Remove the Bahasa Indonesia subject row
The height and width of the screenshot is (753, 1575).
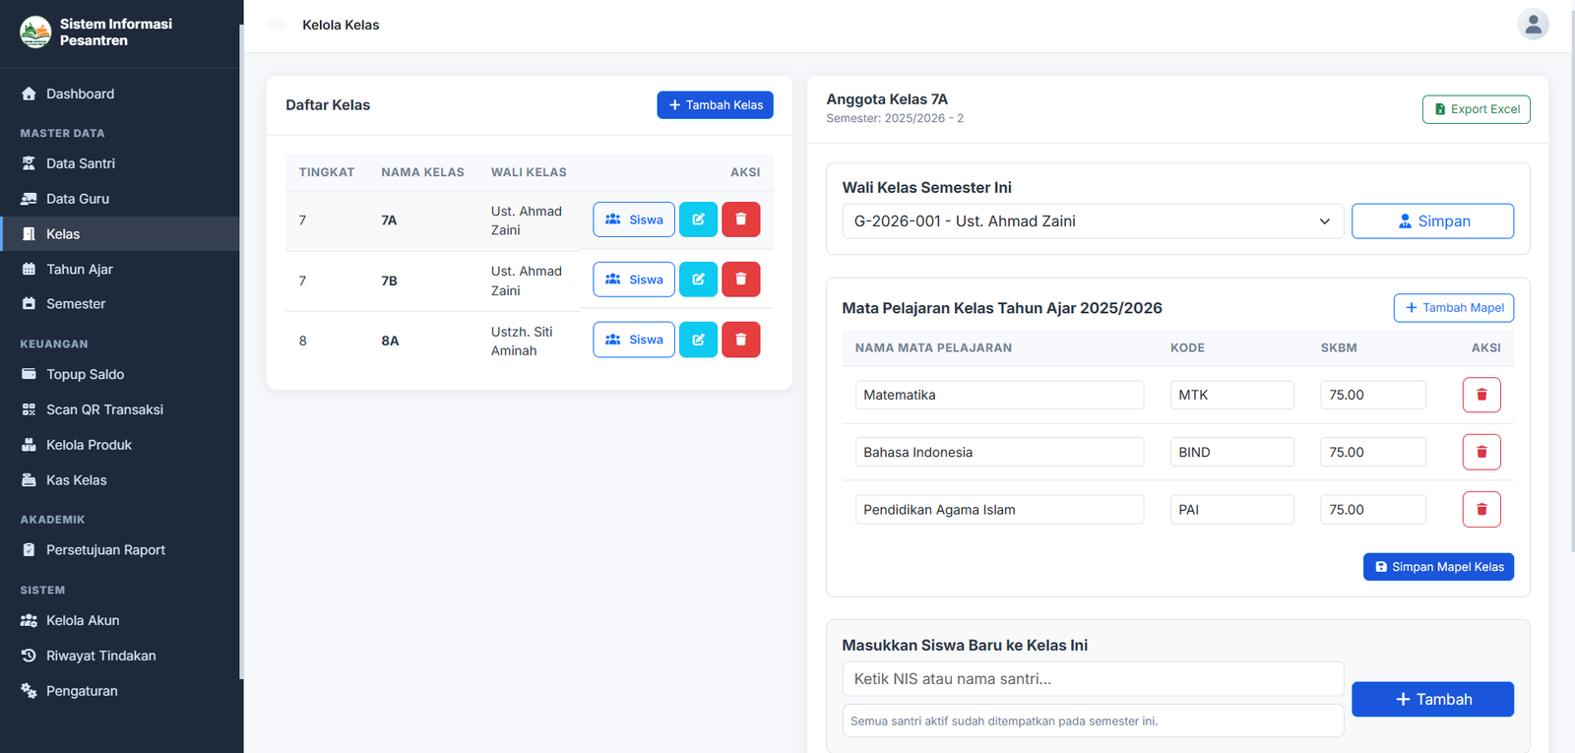pos(1481,452)
